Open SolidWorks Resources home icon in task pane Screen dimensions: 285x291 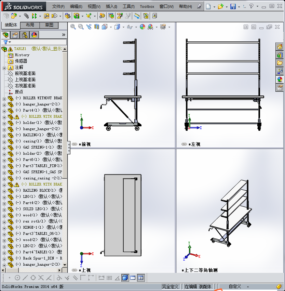click(280, 47)
